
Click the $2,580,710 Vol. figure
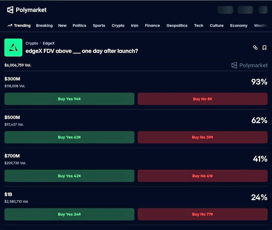point(16,201)
